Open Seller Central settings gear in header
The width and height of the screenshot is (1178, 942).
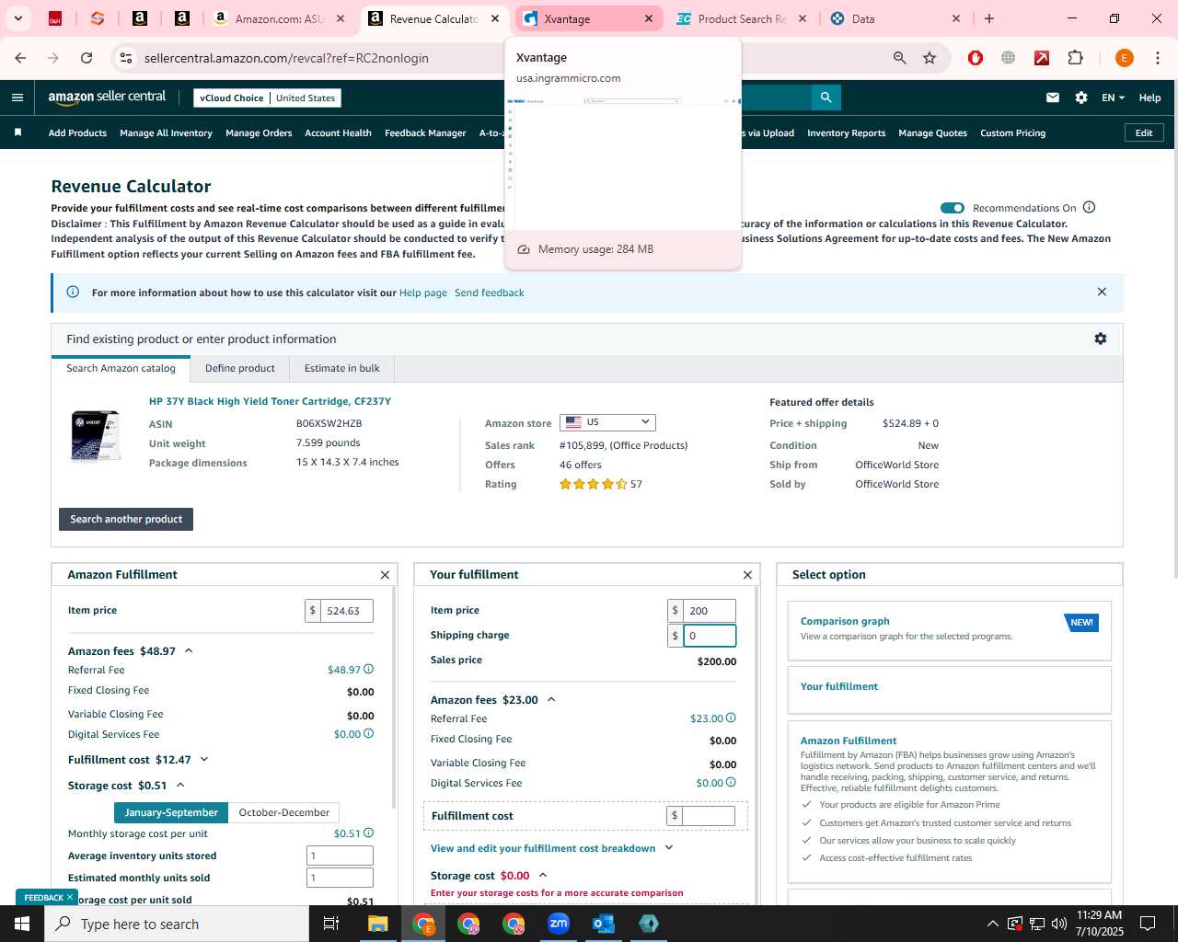click(x=1081, y=98)
